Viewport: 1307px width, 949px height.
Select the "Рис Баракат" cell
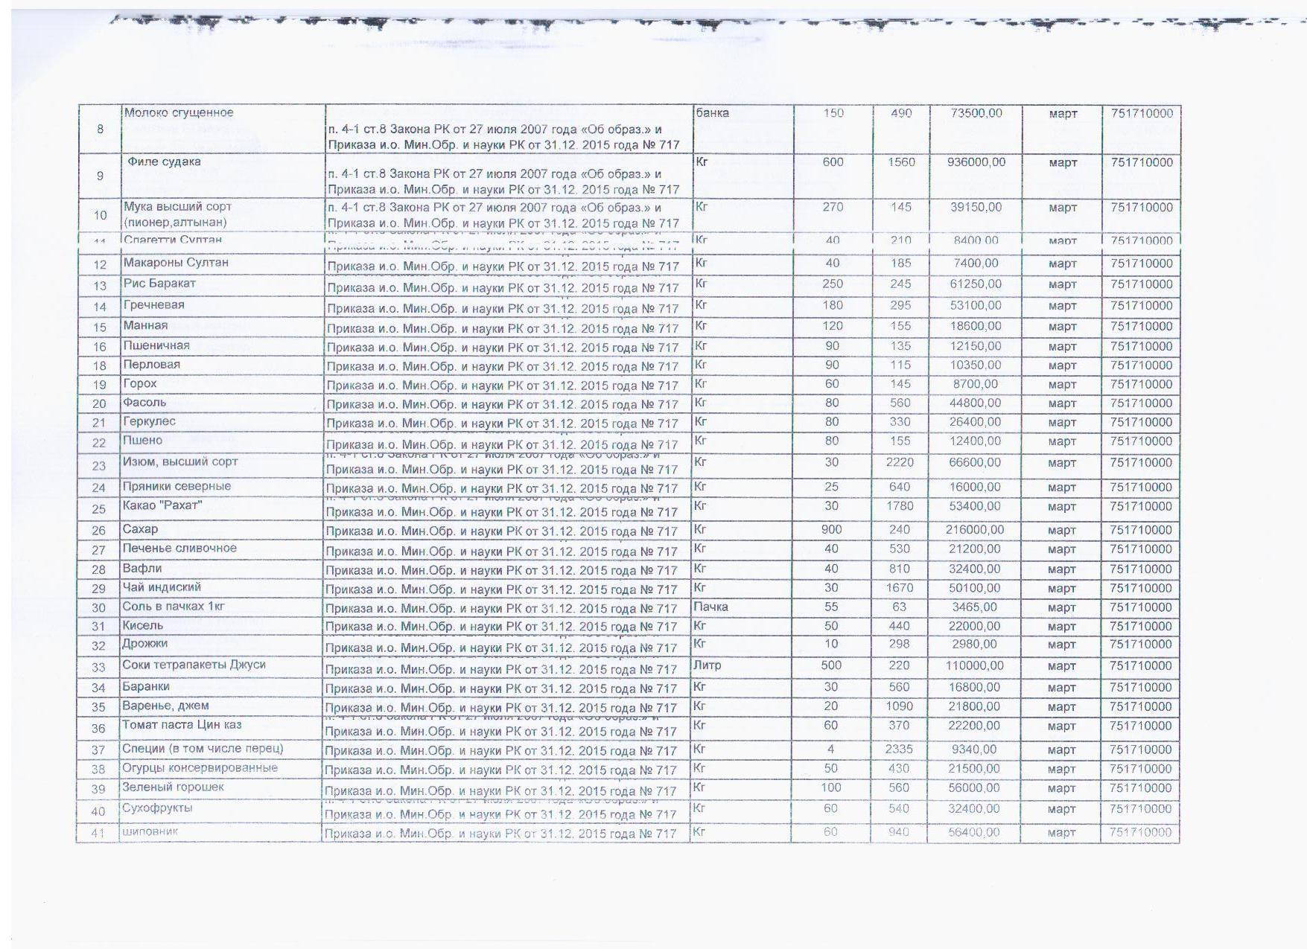pos(222,284)
